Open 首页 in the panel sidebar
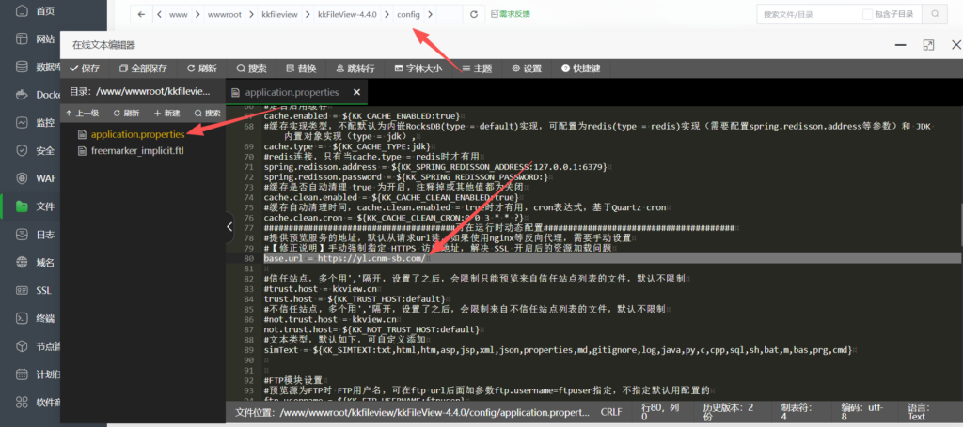Screen dimensions: 963x427 (x=37, y=11)
